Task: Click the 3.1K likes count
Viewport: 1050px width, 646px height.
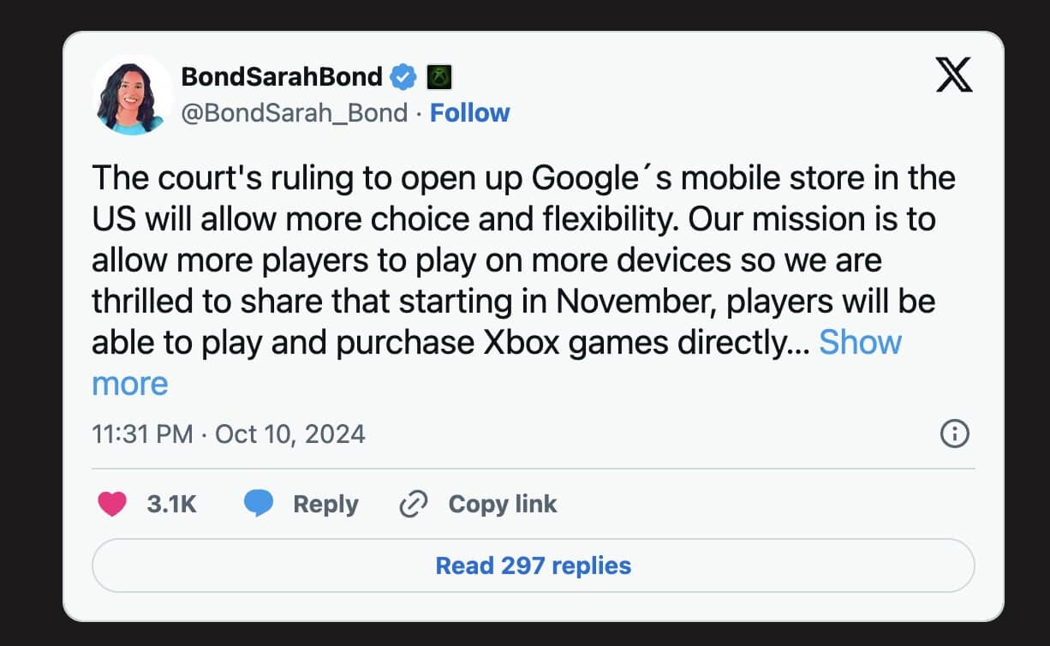Action: [171, 504]
